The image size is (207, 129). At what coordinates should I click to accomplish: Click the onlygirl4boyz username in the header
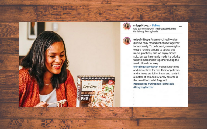click(141, 26)
